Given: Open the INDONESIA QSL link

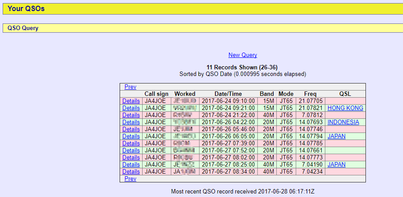Looking at the screenshot, I should coord(343,122).
